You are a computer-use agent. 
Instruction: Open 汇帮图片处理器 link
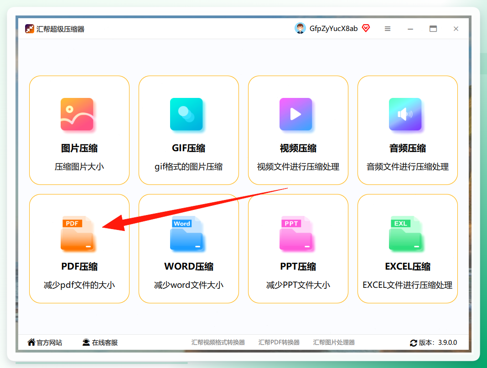coord(334,342)
